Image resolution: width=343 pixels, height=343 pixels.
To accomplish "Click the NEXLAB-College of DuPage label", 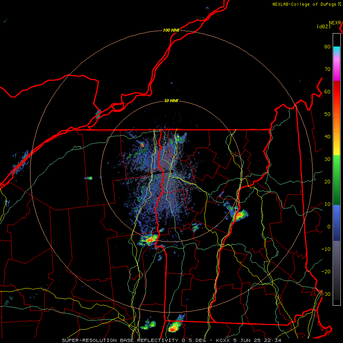I will (304, 4).
